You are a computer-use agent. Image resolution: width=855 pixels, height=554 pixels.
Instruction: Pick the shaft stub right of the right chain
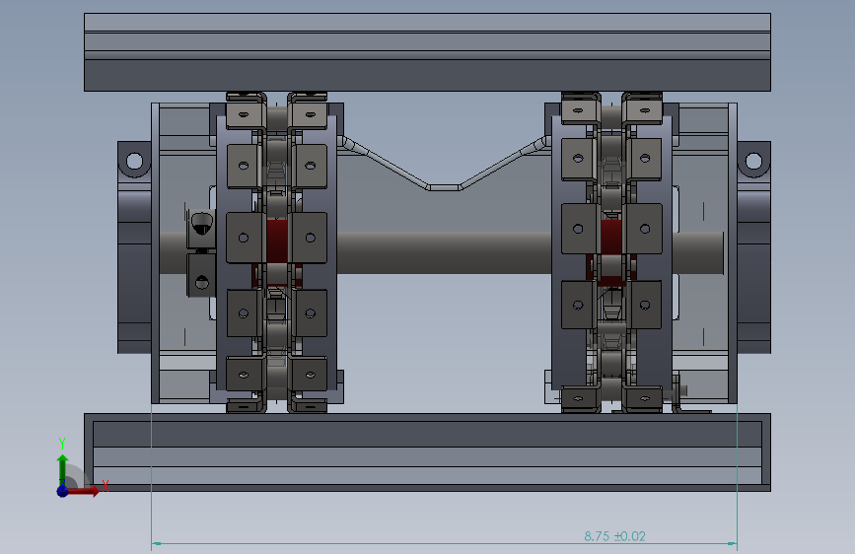(x=698, y=253)
